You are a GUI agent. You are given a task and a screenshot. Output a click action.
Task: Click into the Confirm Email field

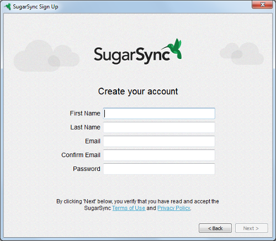159,155
